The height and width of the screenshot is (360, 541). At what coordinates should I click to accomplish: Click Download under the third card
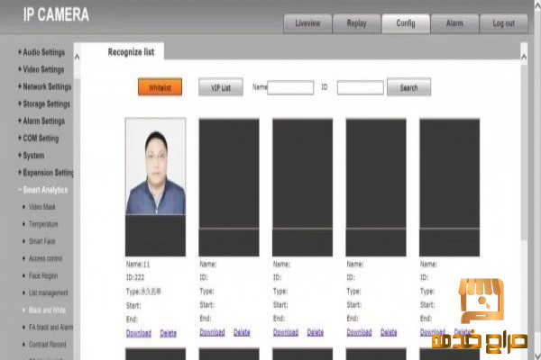[286, 332]
